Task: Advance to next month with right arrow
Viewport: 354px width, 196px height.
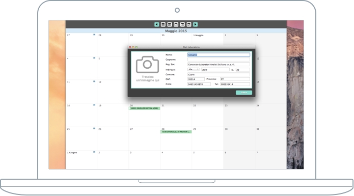Action: [195, 24]
